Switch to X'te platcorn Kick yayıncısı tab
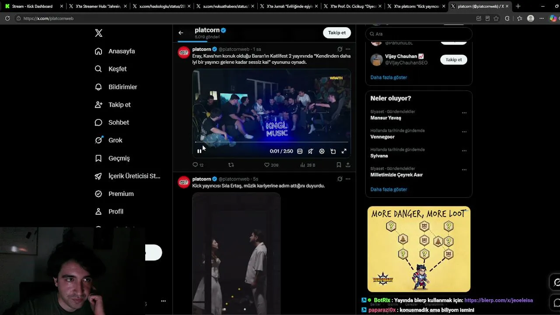Image resolution: width=560 pixels, height=315 pixels. 415,6
